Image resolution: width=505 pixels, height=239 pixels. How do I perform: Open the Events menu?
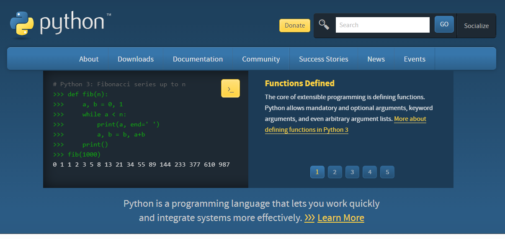(415, 59)
